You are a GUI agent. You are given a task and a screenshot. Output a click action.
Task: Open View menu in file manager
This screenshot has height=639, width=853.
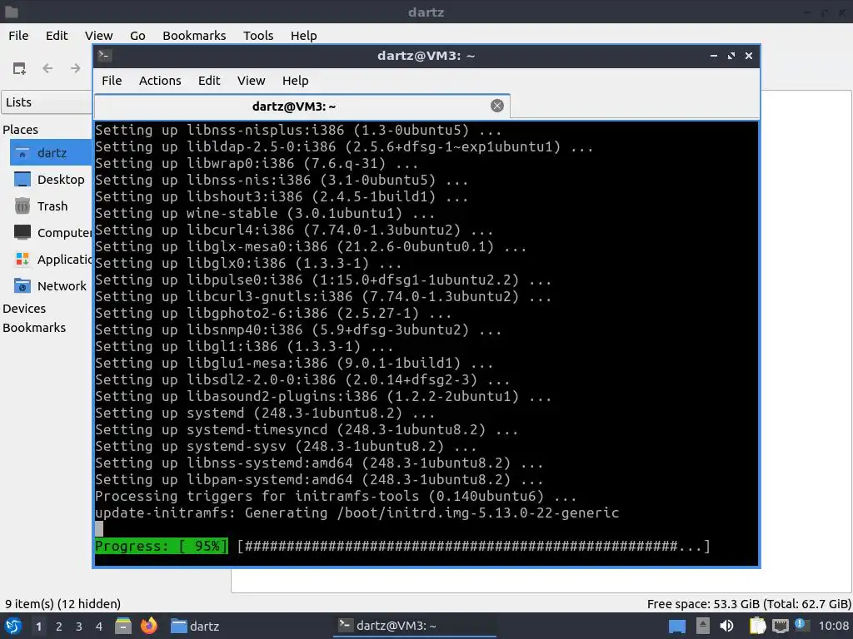pyautogui.click(x=98, y=35)
